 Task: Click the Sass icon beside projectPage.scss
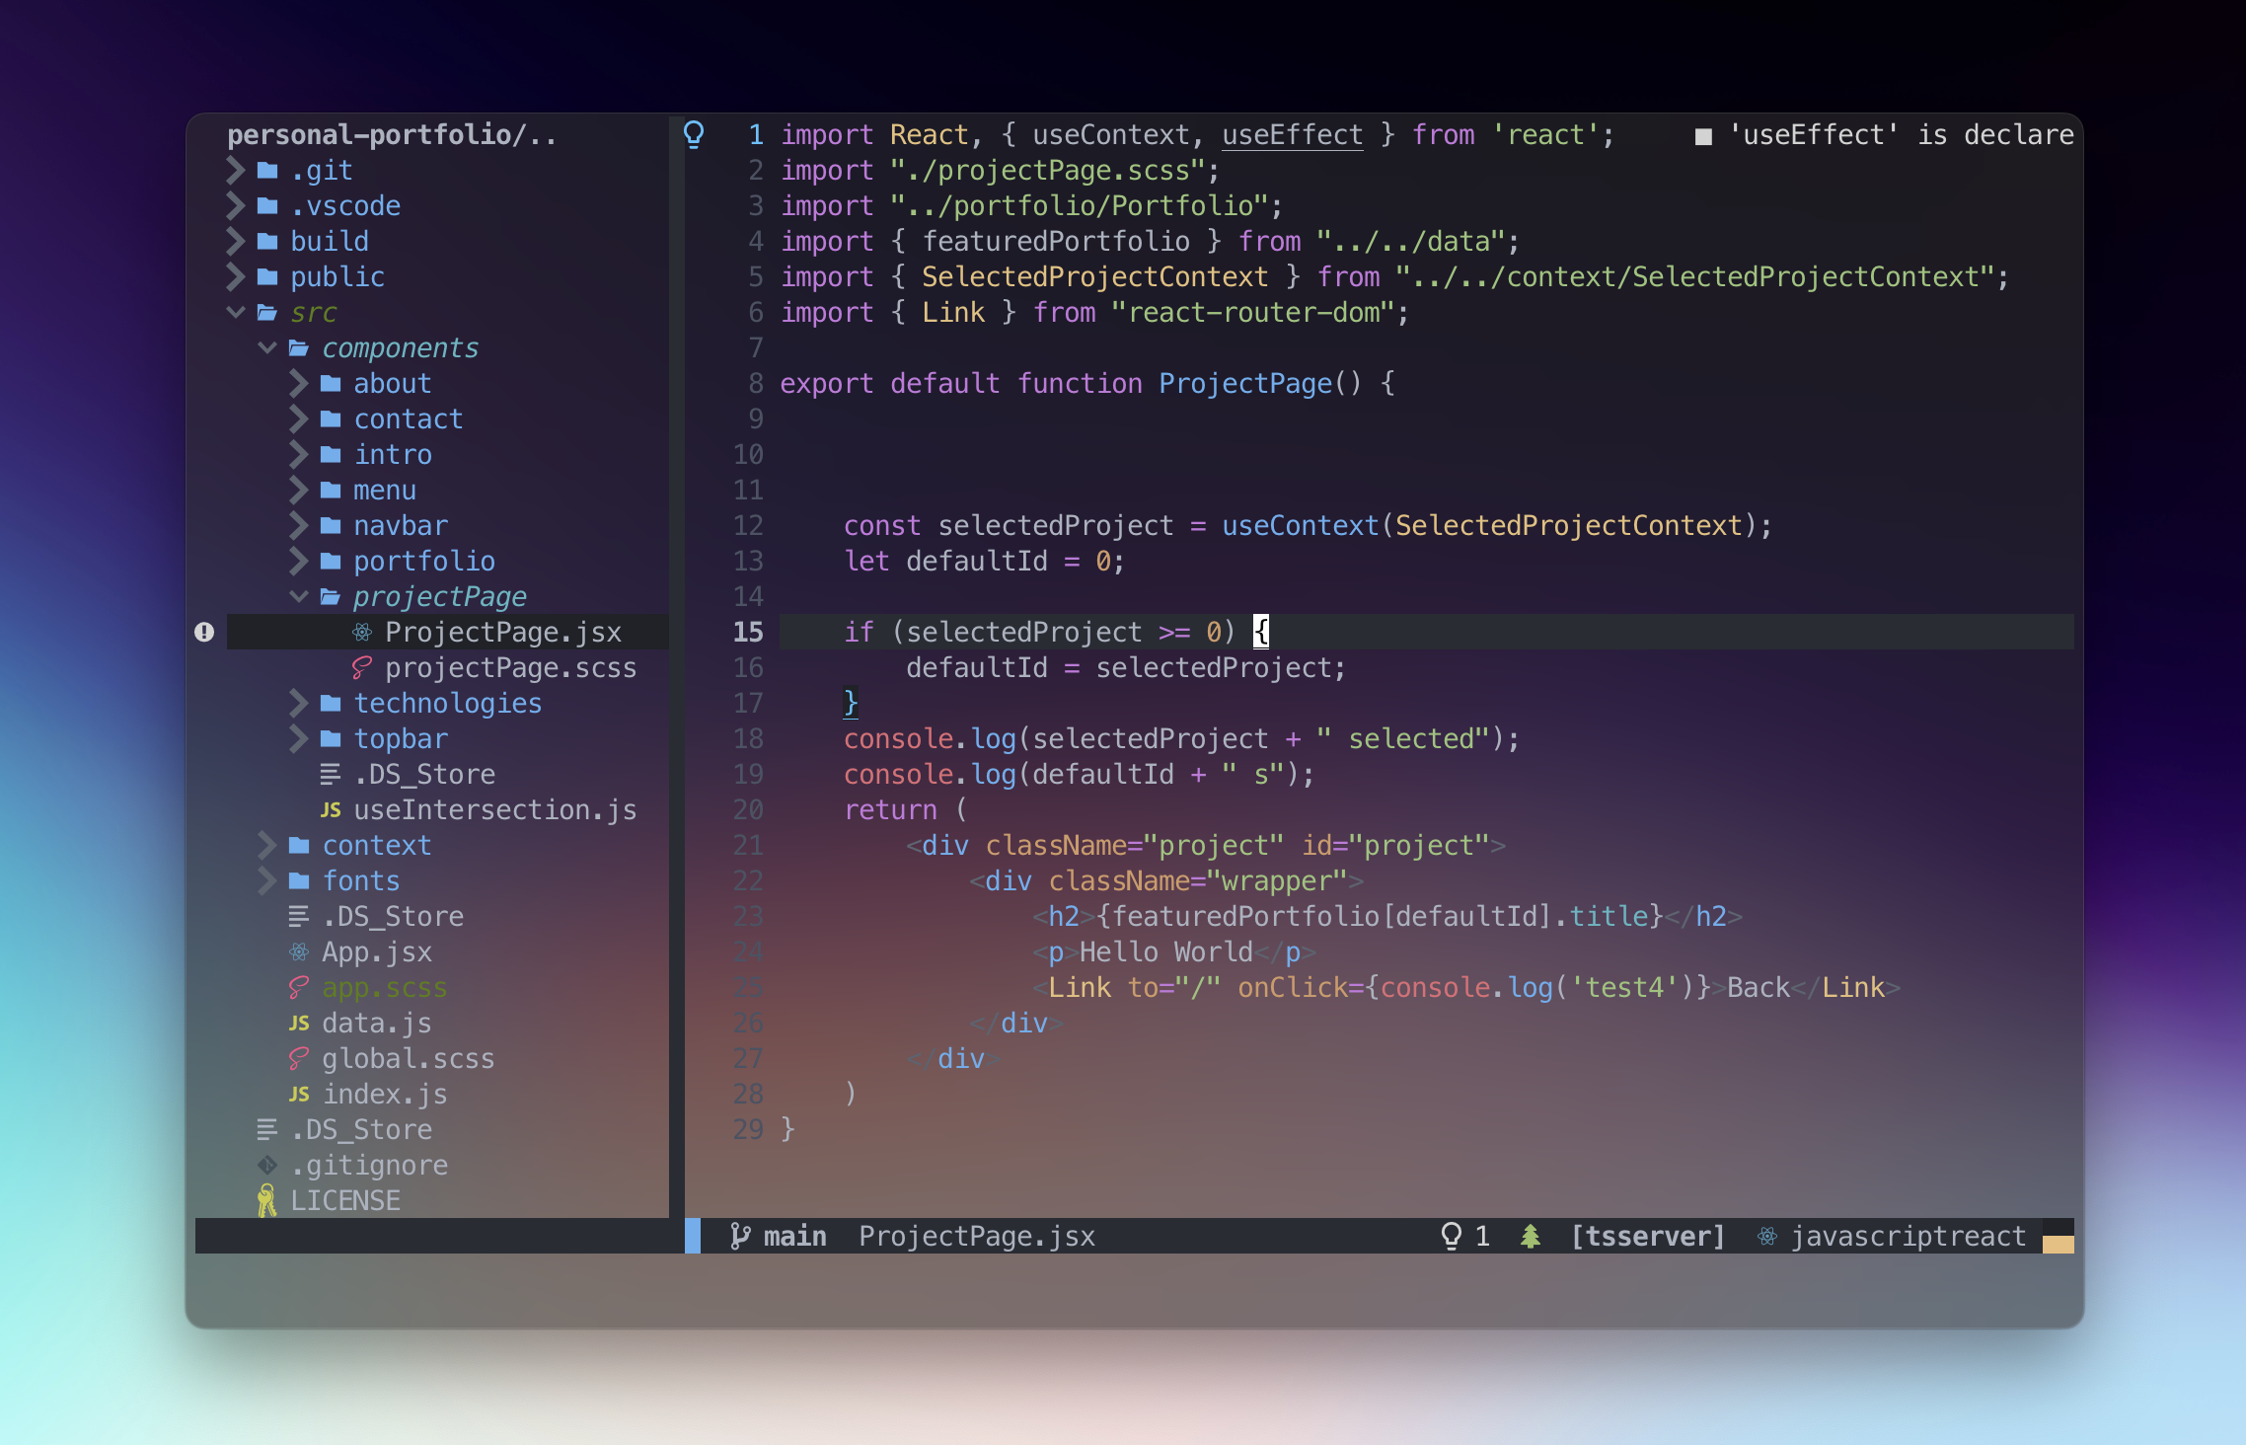coord(362,668)
